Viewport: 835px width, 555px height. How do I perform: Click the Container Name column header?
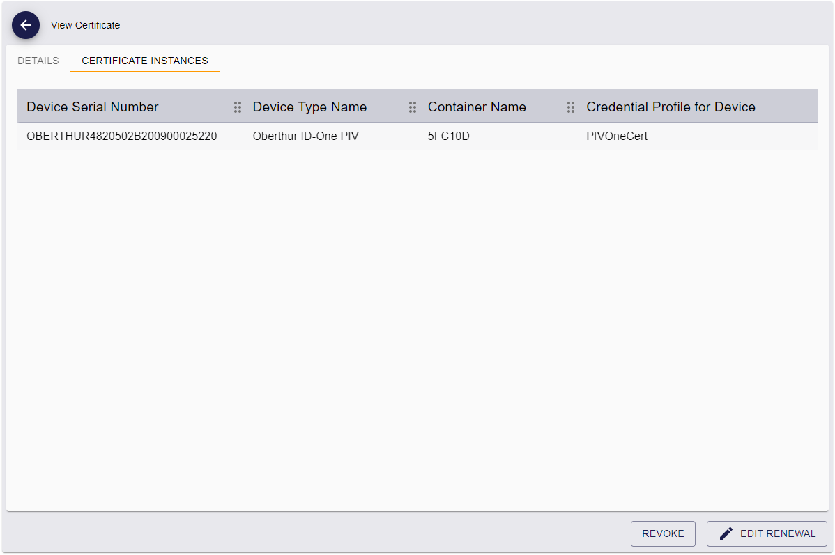477,107
